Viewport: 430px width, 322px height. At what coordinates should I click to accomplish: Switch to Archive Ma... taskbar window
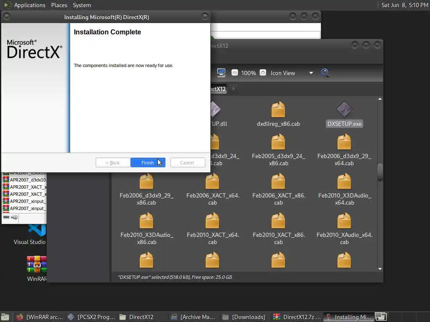click(x=194, y=317)
